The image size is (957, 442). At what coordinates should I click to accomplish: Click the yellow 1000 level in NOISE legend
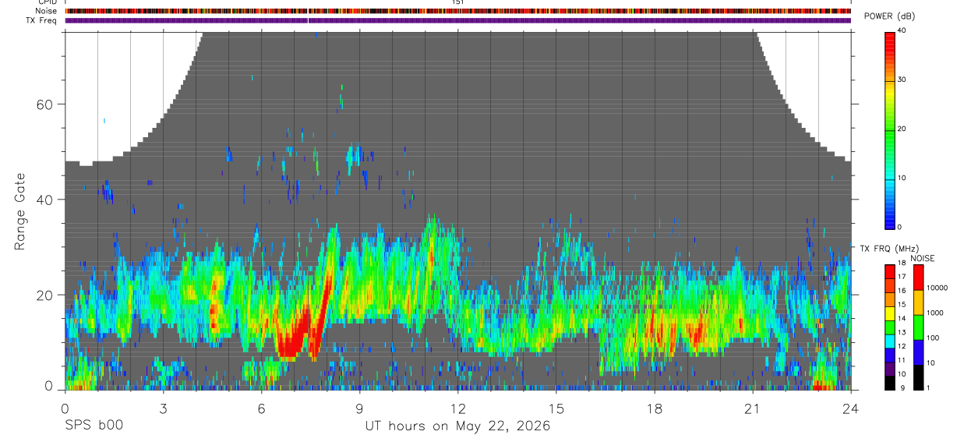(917, 302)
